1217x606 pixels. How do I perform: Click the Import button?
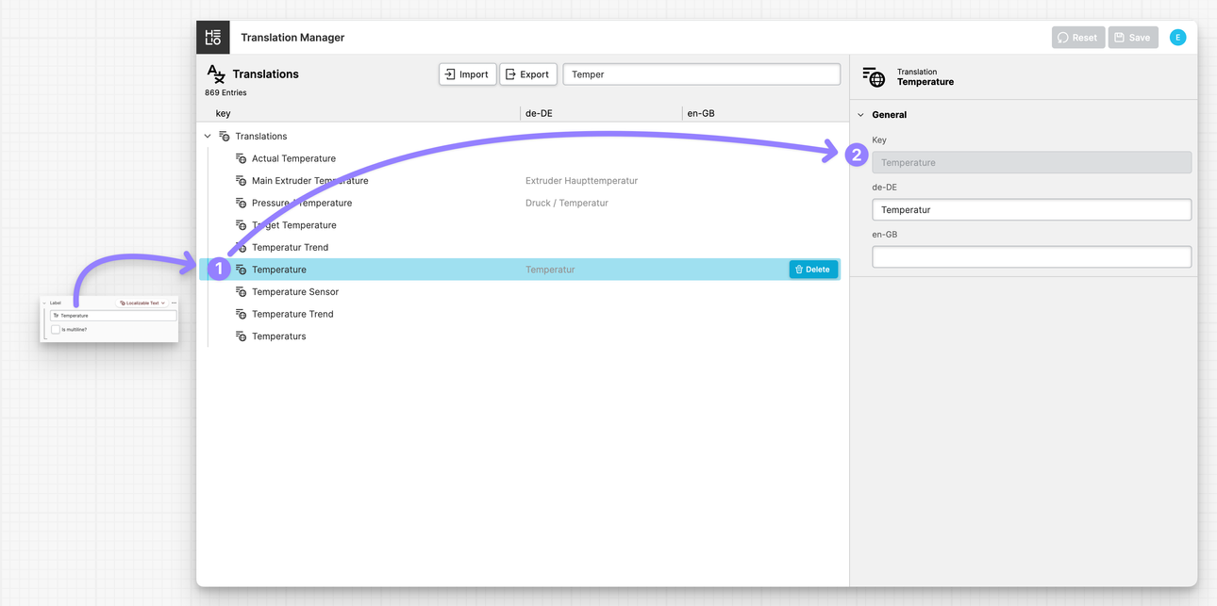[467, 74]
